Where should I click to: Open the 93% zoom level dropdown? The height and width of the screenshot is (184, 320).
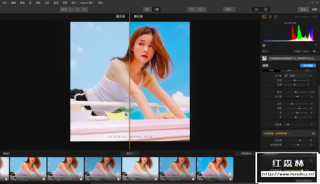(67, 9)
